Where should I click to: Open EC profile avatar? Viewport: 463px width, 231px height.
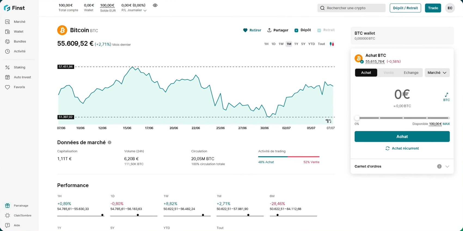(x=450, y=8)
